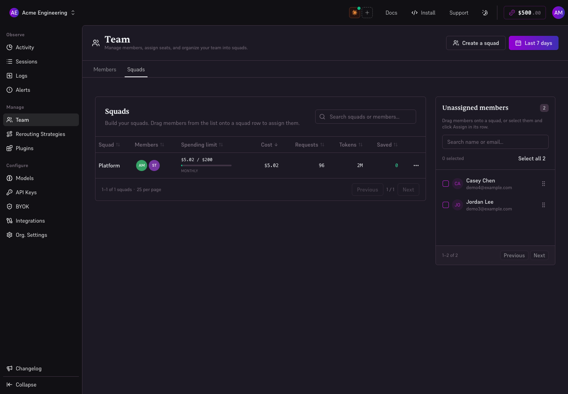Open Alerts in the sidebar
Screen dimensions: 568x394
[41, 90]
